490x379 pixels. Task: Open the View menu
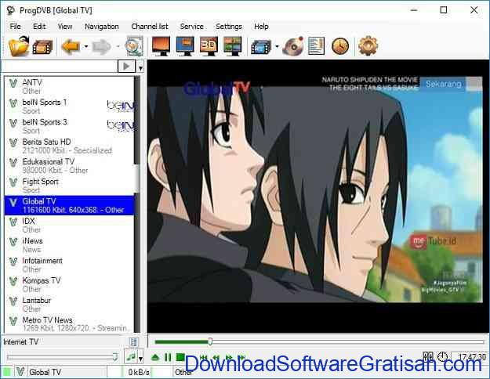tap(65, 27)
